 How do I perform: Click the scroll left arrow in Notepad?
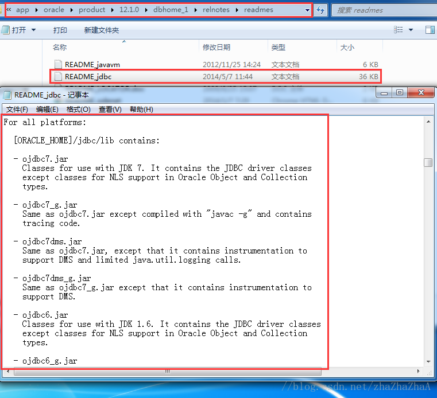pos(8,372)
